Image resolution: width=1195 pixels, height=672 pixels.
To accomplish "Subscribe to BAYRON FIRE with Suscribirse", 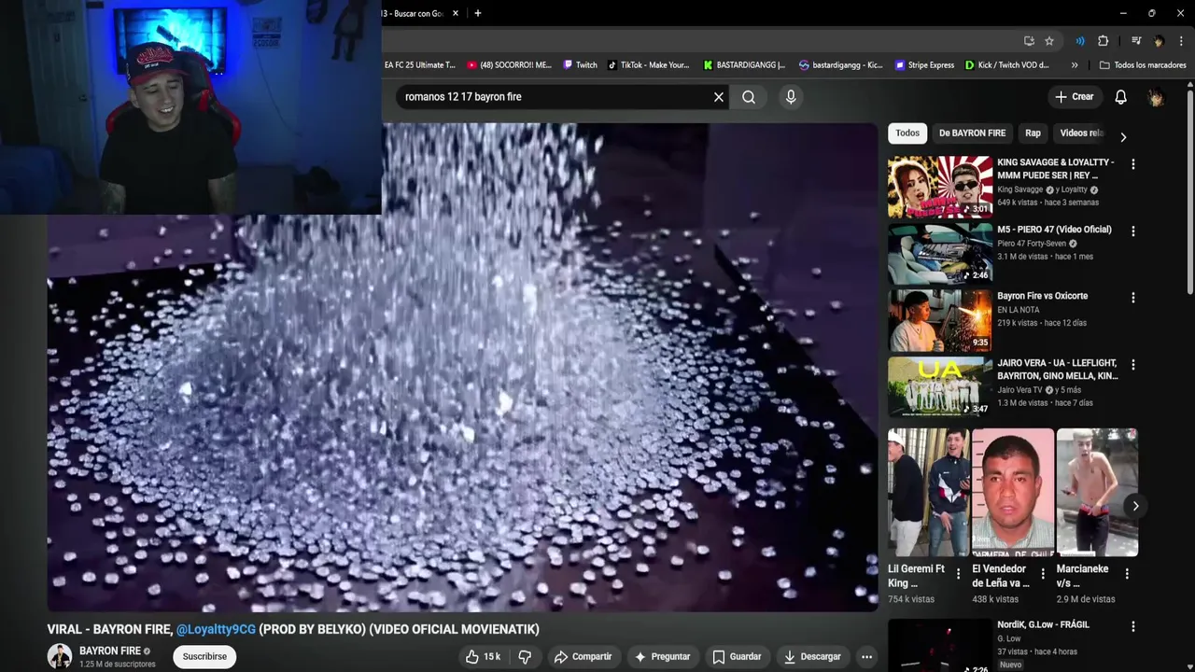I will 204,657.
